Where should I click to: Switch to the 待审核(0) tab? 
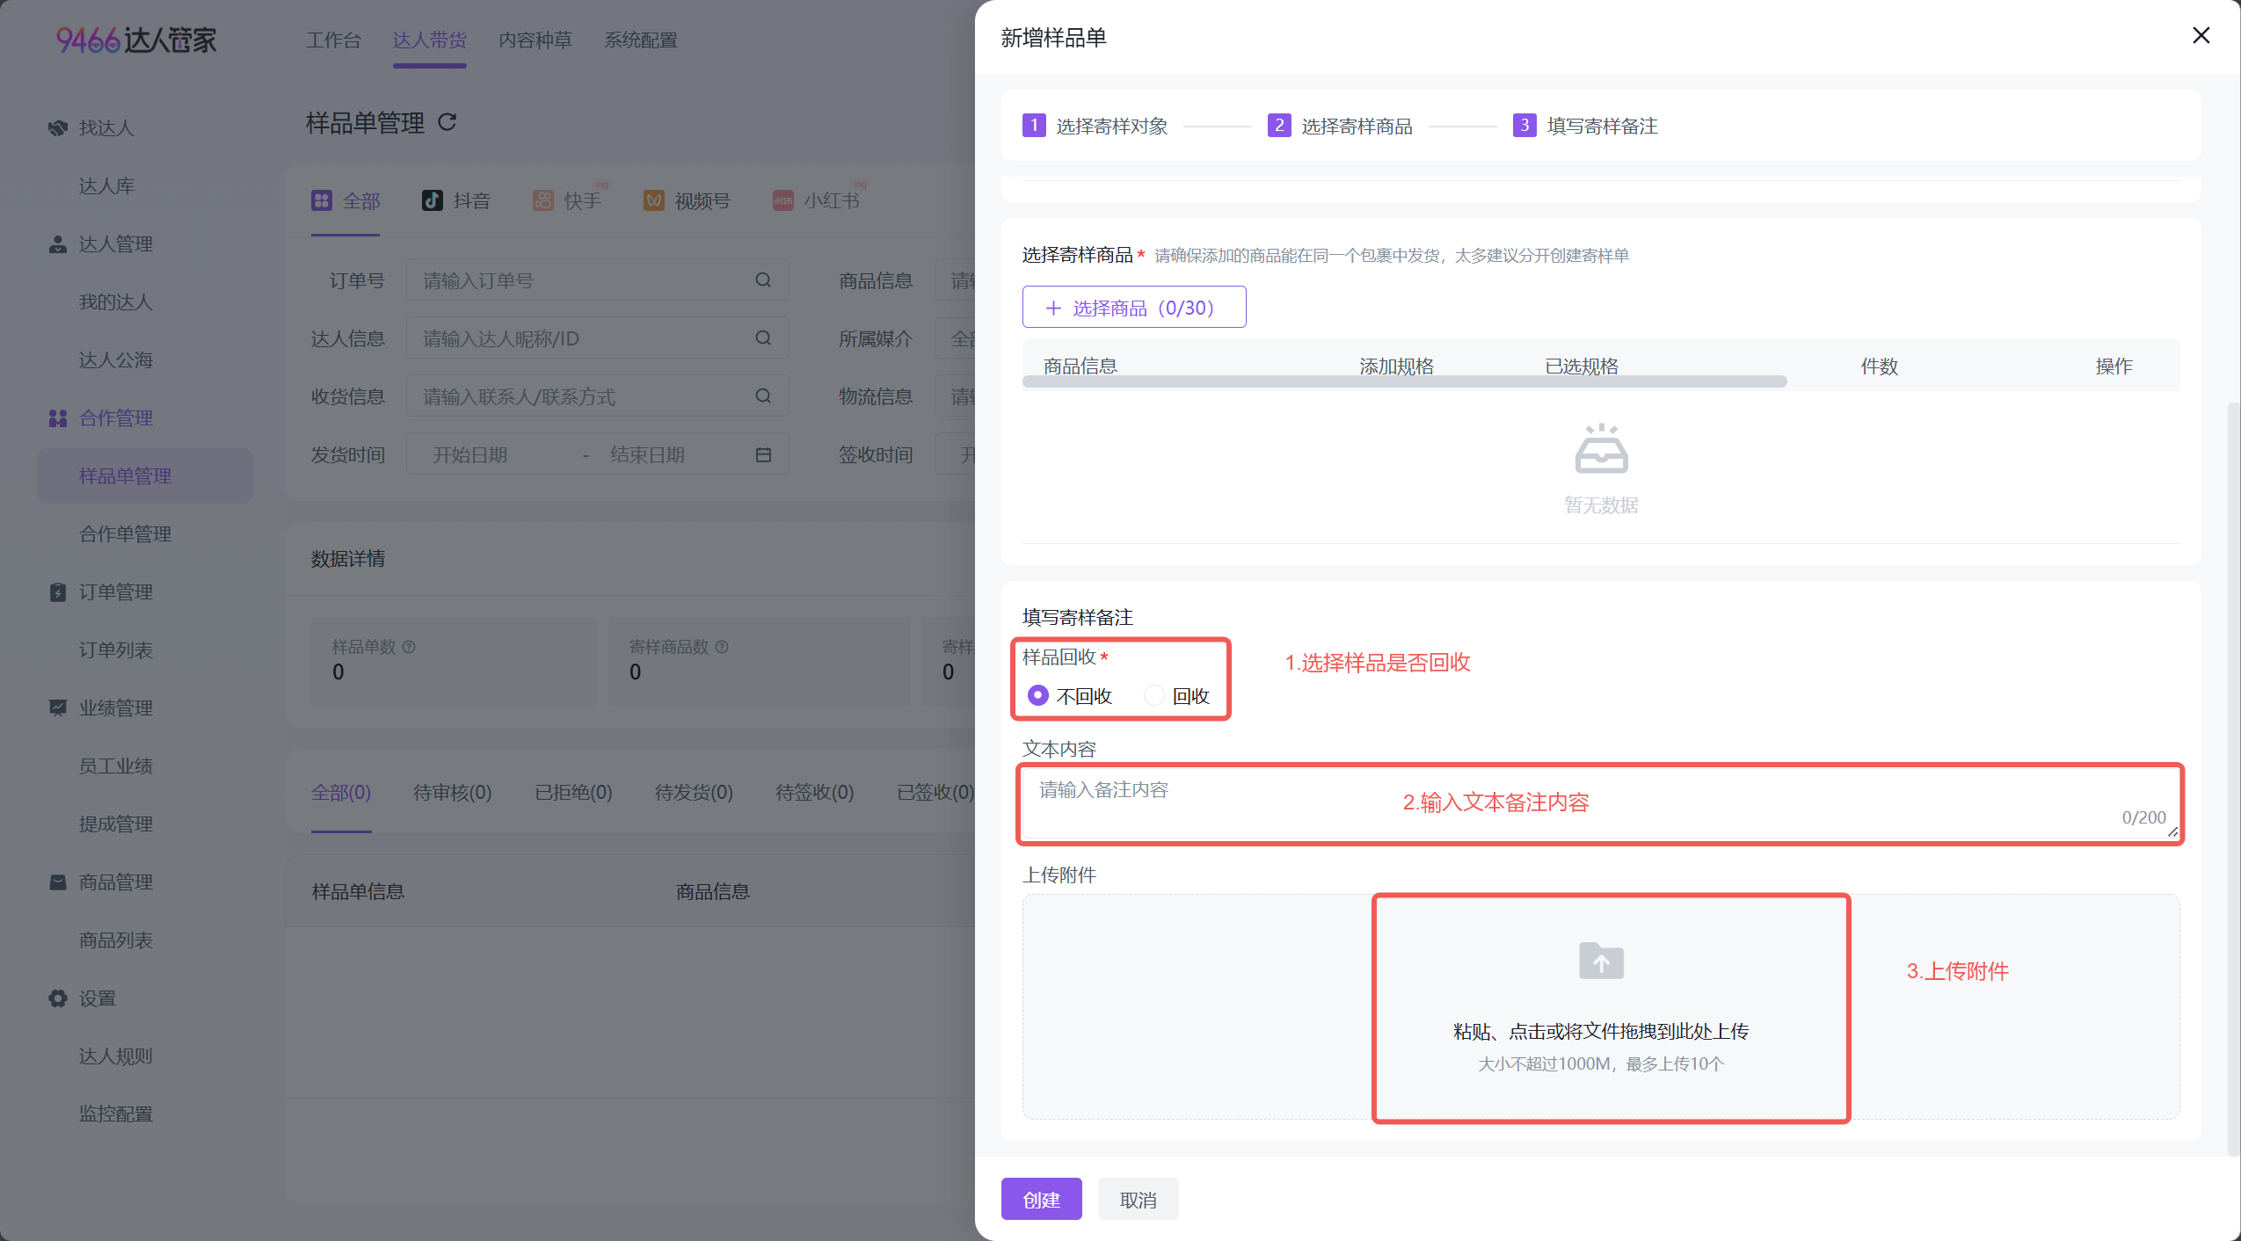point(452,793)
